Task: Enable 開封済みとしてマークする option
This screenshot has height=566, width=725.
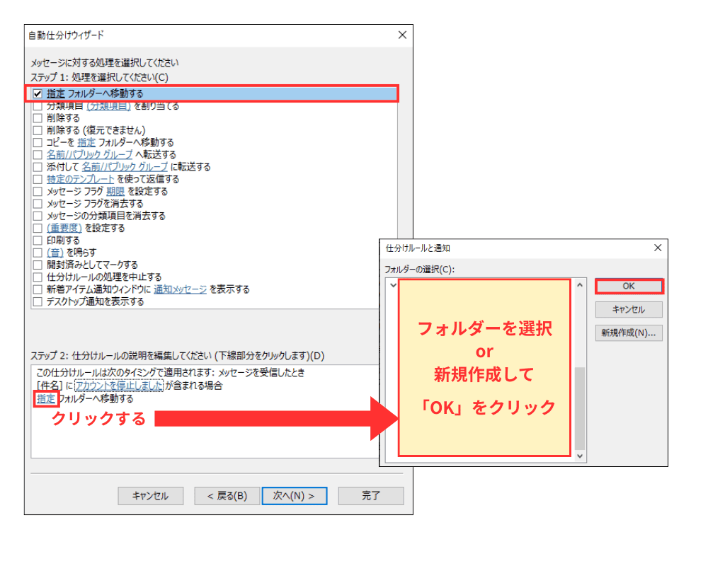Action: 37,264
